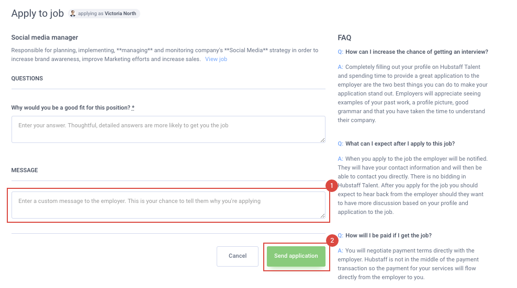Click the red annotation badge number 2
Image resolution: width=517 pixels, height=288 pixels.
(x=332, y=241)
